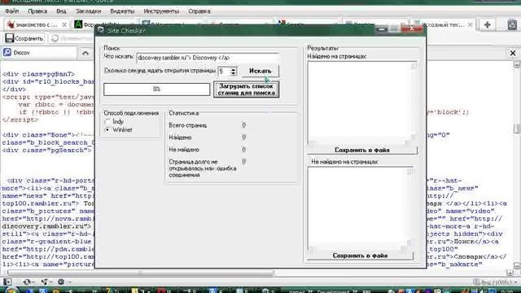This screenshot has height=293, width=521.
Task: Click the 0% progress bar
Action: 157,89
